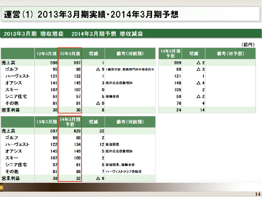Click the '13年3月期予想' column header
Screen dimensions: 262x197
(170, 53)
